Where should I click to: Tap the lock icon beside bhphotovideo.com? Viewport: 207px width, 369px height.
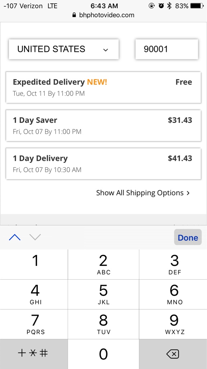point(74,15)
